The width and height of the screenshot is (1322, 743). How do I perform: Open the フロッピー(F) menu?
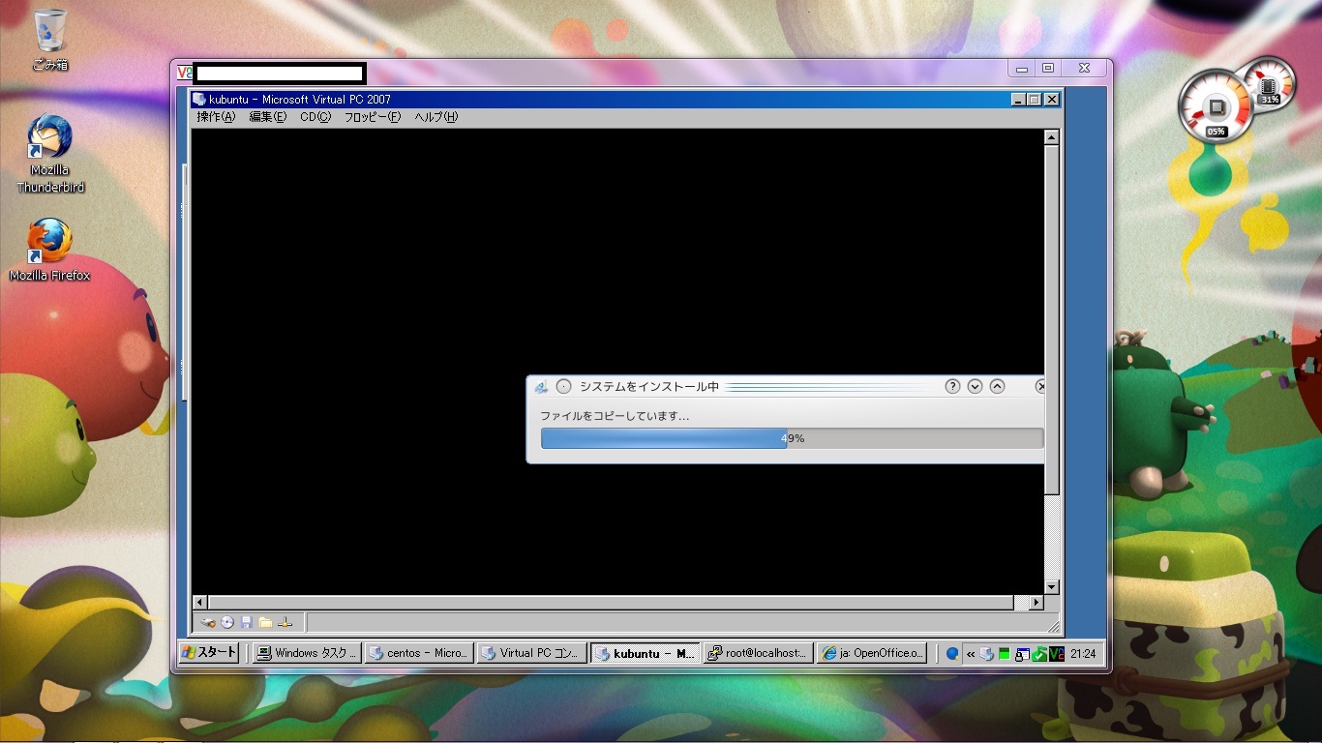tap(373, 117)
